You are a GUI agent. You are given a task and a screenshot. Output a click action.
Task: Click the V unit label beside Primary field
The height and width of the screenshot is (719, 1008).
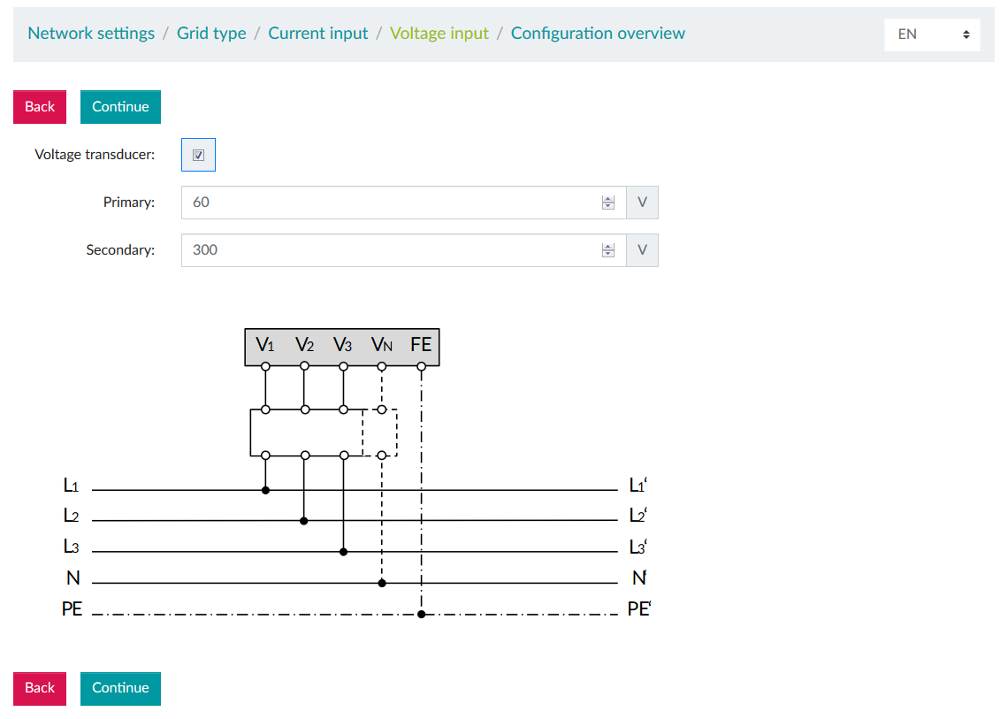coord(642,202)
